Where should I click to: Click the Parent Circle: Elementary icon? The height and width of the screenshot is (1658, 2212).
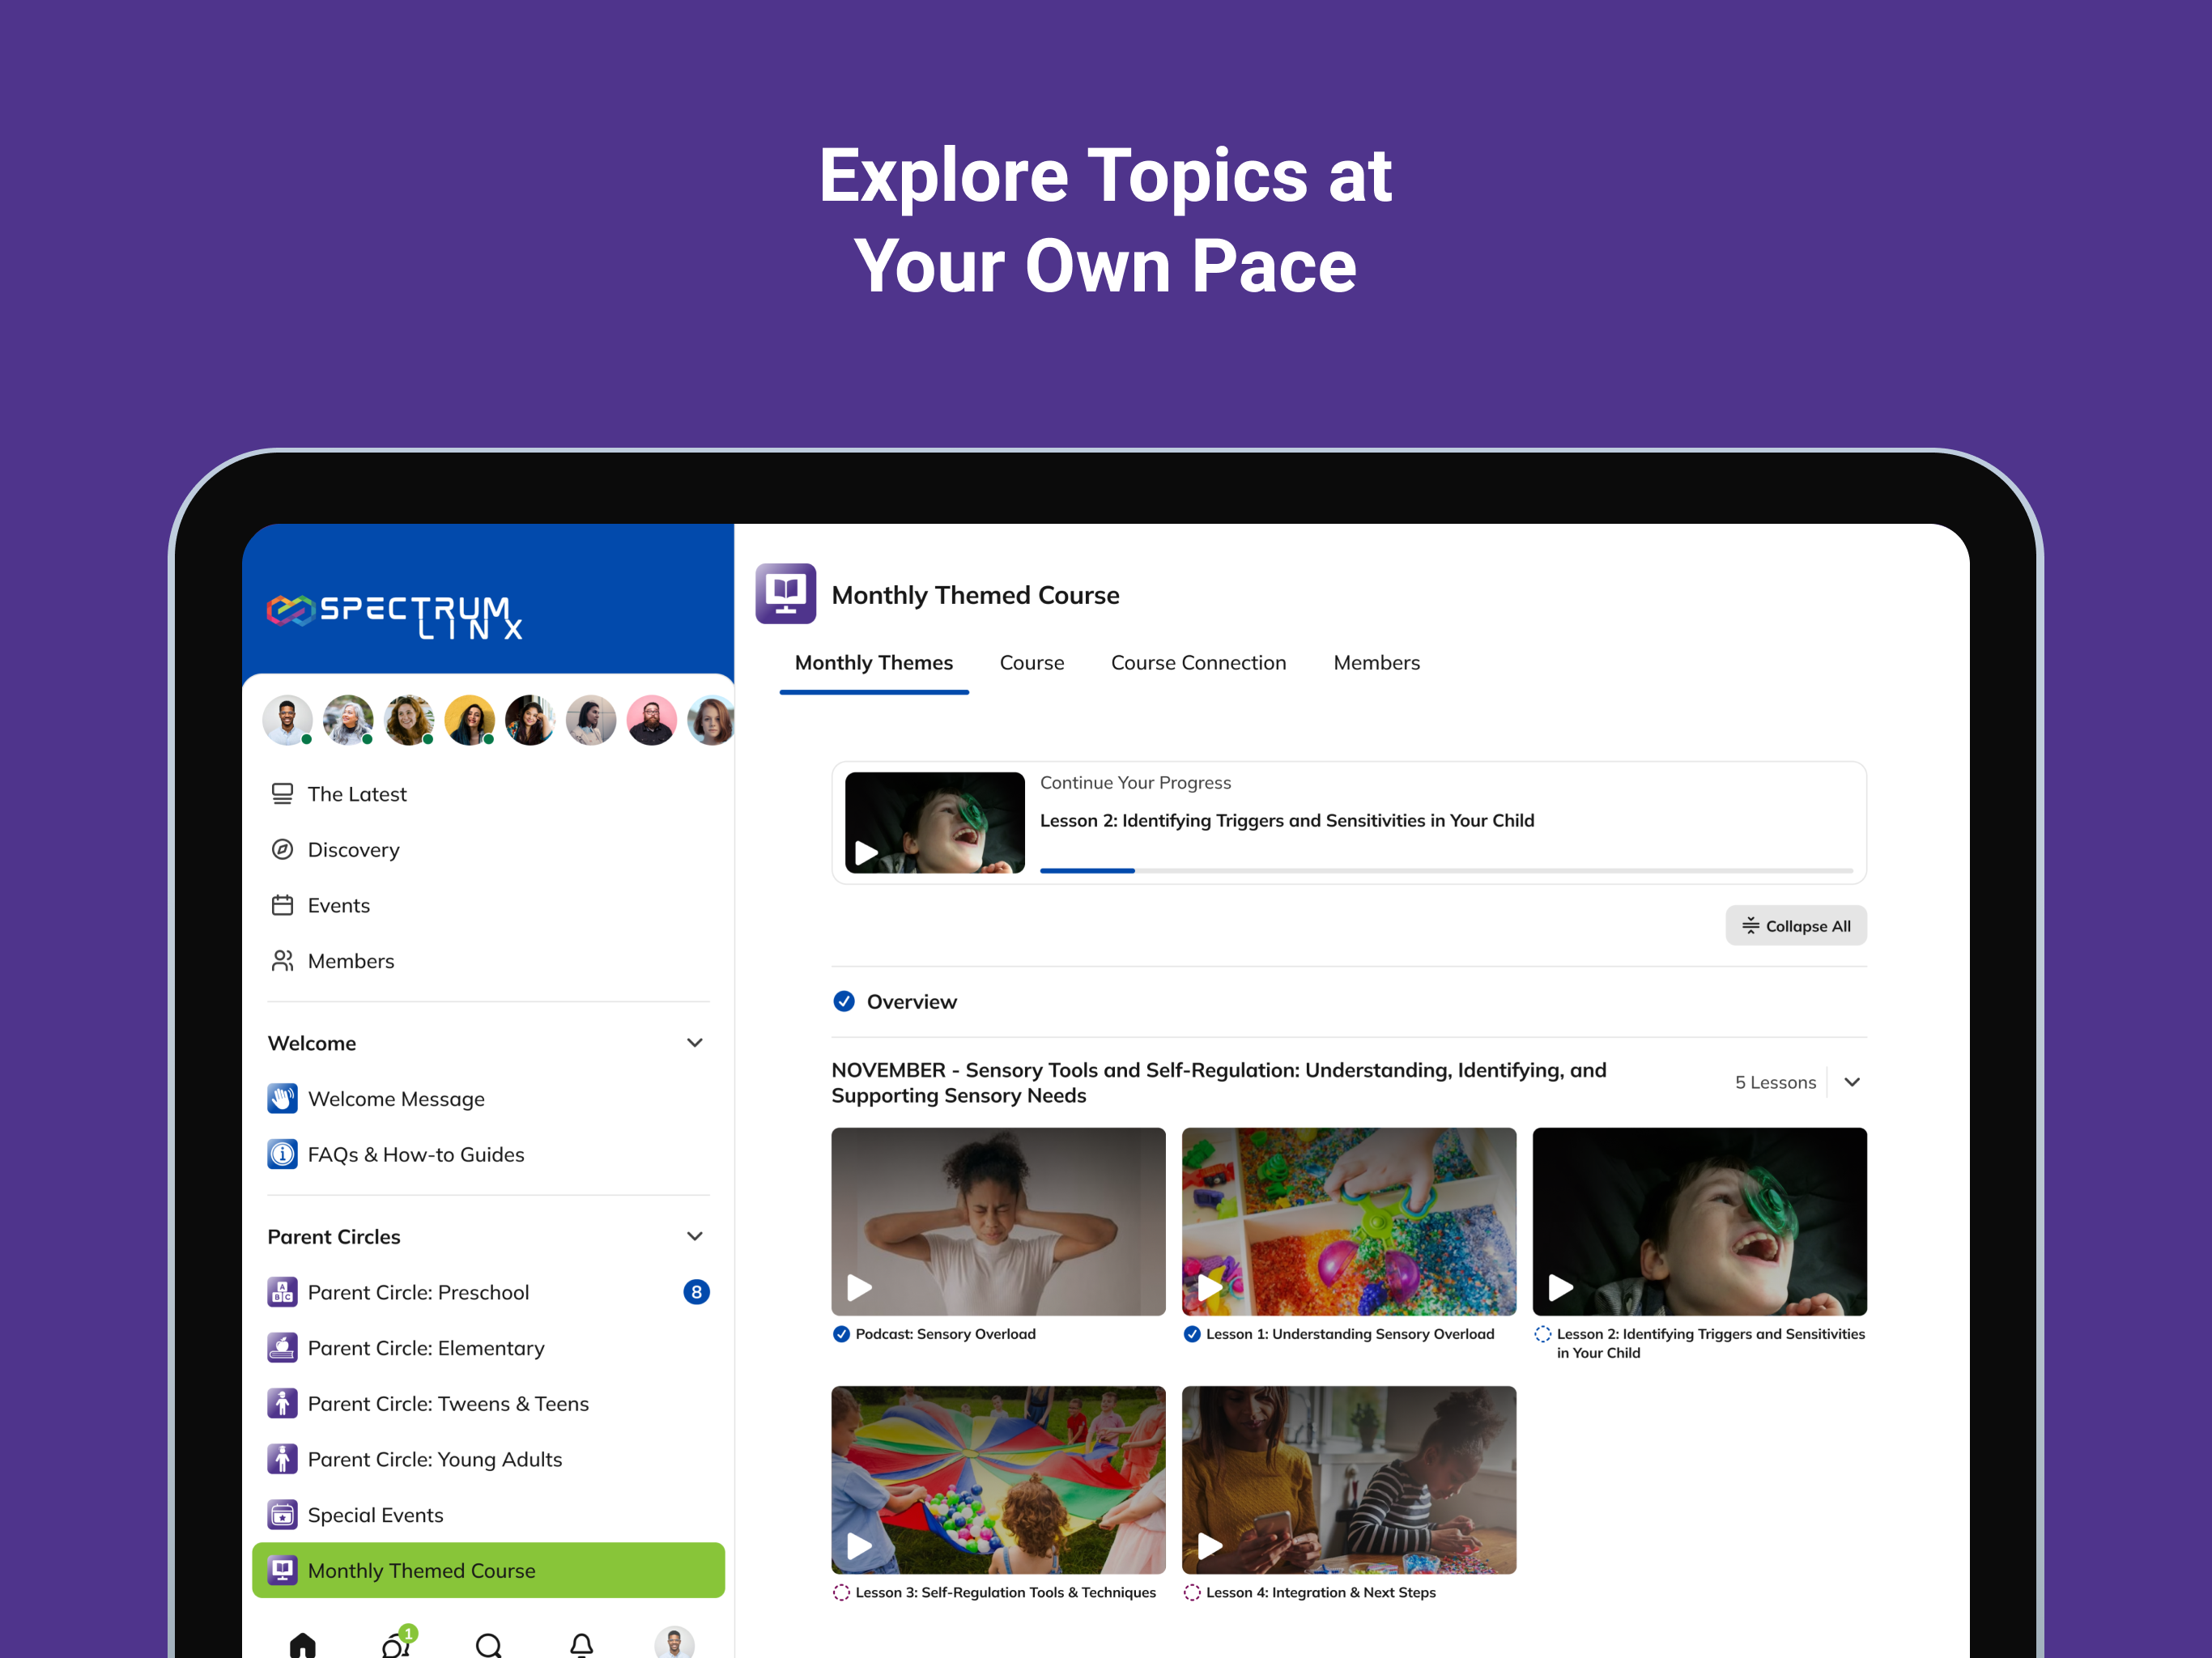(x=282, y=1348)
